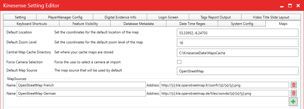Edit the OpenStreetMap German name field
Viewport: 304px width, 109px height.
pos(81,93)
